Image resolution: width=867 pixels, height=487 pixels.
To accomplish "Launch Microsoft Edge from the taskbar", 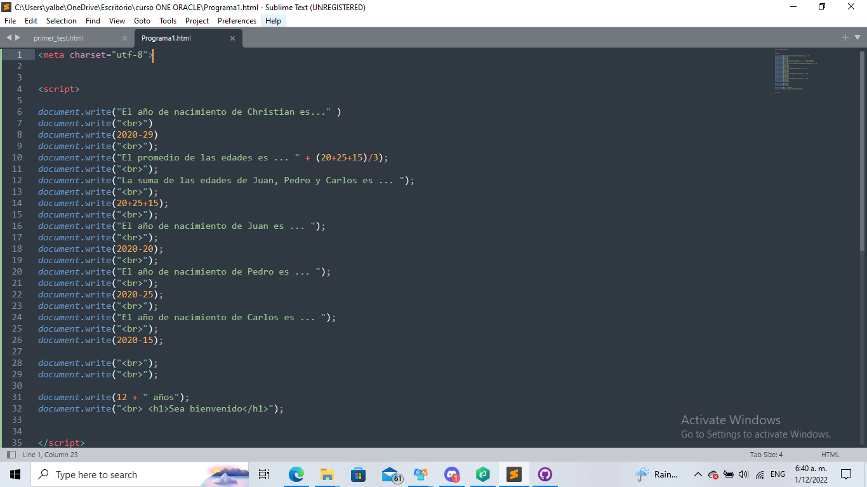I will (x=296, y=474).
